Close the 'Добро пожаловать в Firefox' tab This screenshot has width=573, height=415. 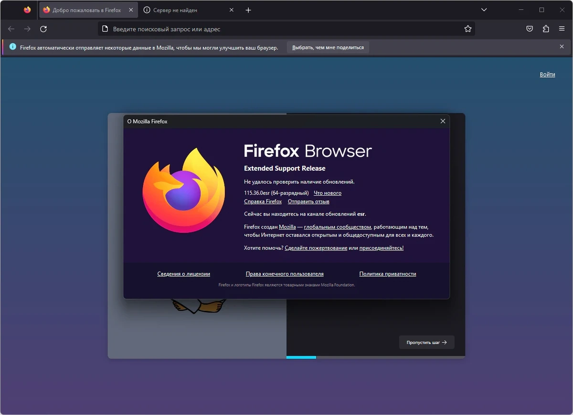131,10
